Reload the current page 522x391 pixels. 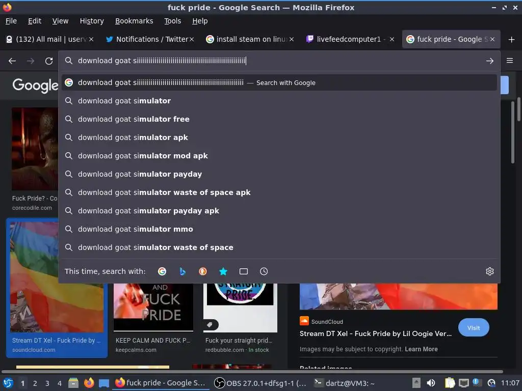tap(49, 61)
